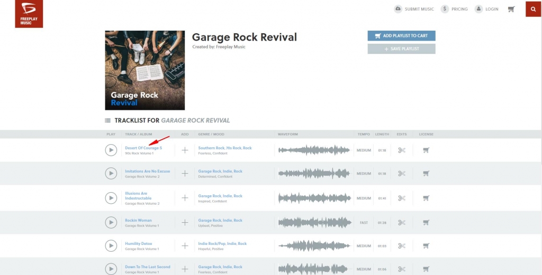
Task: Play the Desert Of Courage 5 track
Action: point(111,150)
